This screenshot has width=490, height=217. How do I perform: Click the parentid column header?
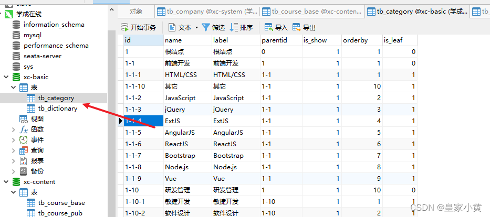[x=282, y=40]
